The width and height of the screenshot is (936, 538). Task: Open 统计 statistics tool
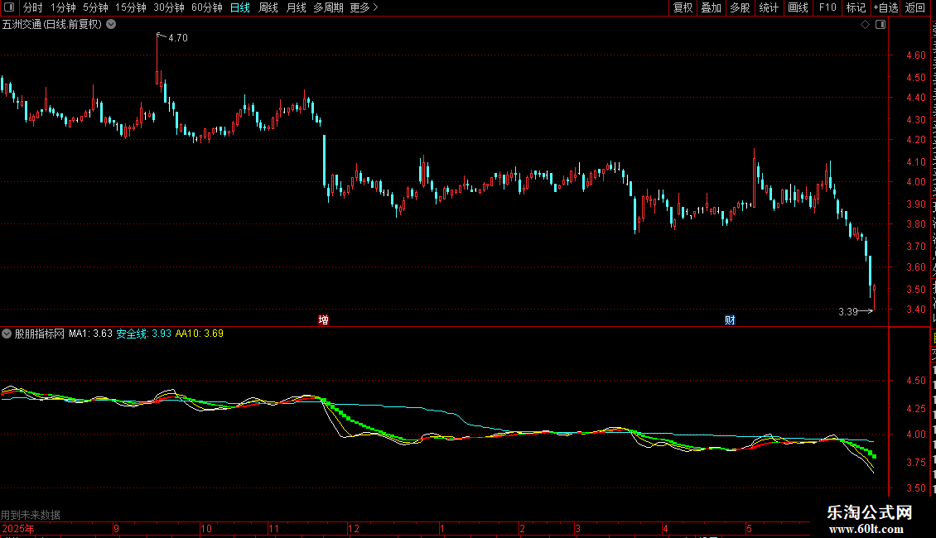pyautogui.click(x=769, y=7)
